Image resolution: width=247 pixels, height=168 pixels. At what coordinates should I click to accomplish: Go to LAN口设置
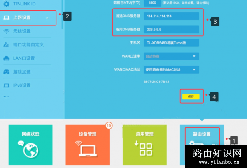click(27, 58)
